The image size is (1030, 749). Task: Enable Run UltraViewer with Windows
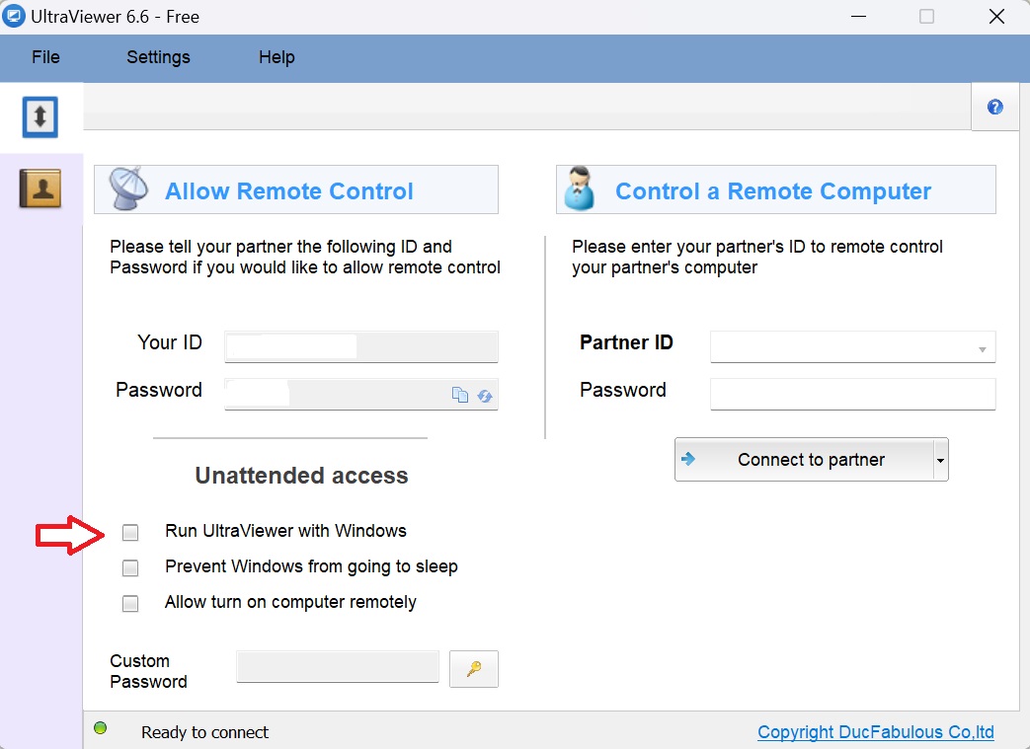click(x=130, y=533)
